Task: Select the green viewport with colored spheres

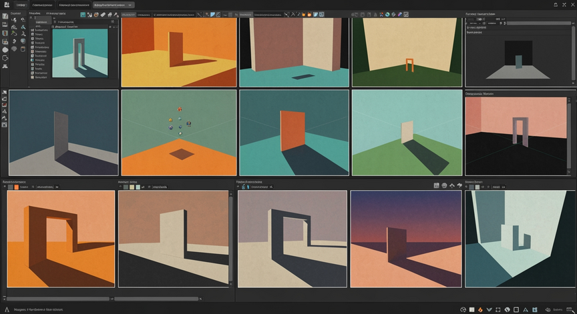Action: (179, 133)
